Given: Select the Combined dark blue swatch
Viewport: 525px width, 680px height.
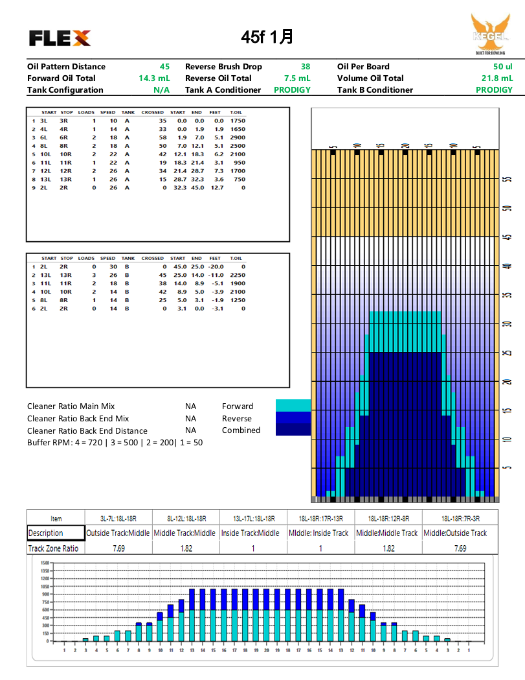Looking at the screenshot, I should click(x=293, y=430).
